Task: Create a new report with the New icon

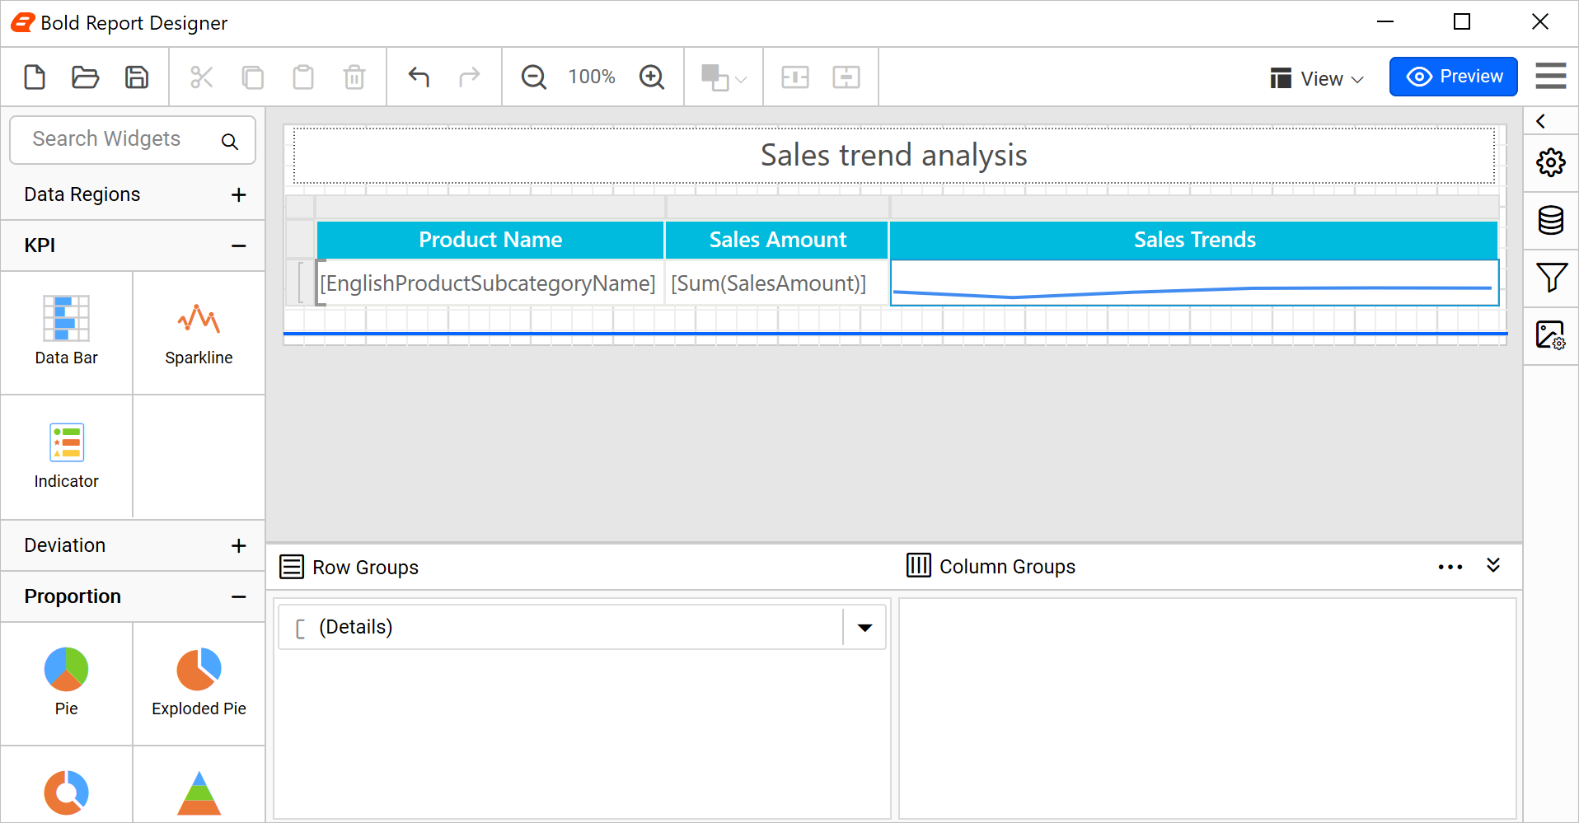Action: (35, 77)
